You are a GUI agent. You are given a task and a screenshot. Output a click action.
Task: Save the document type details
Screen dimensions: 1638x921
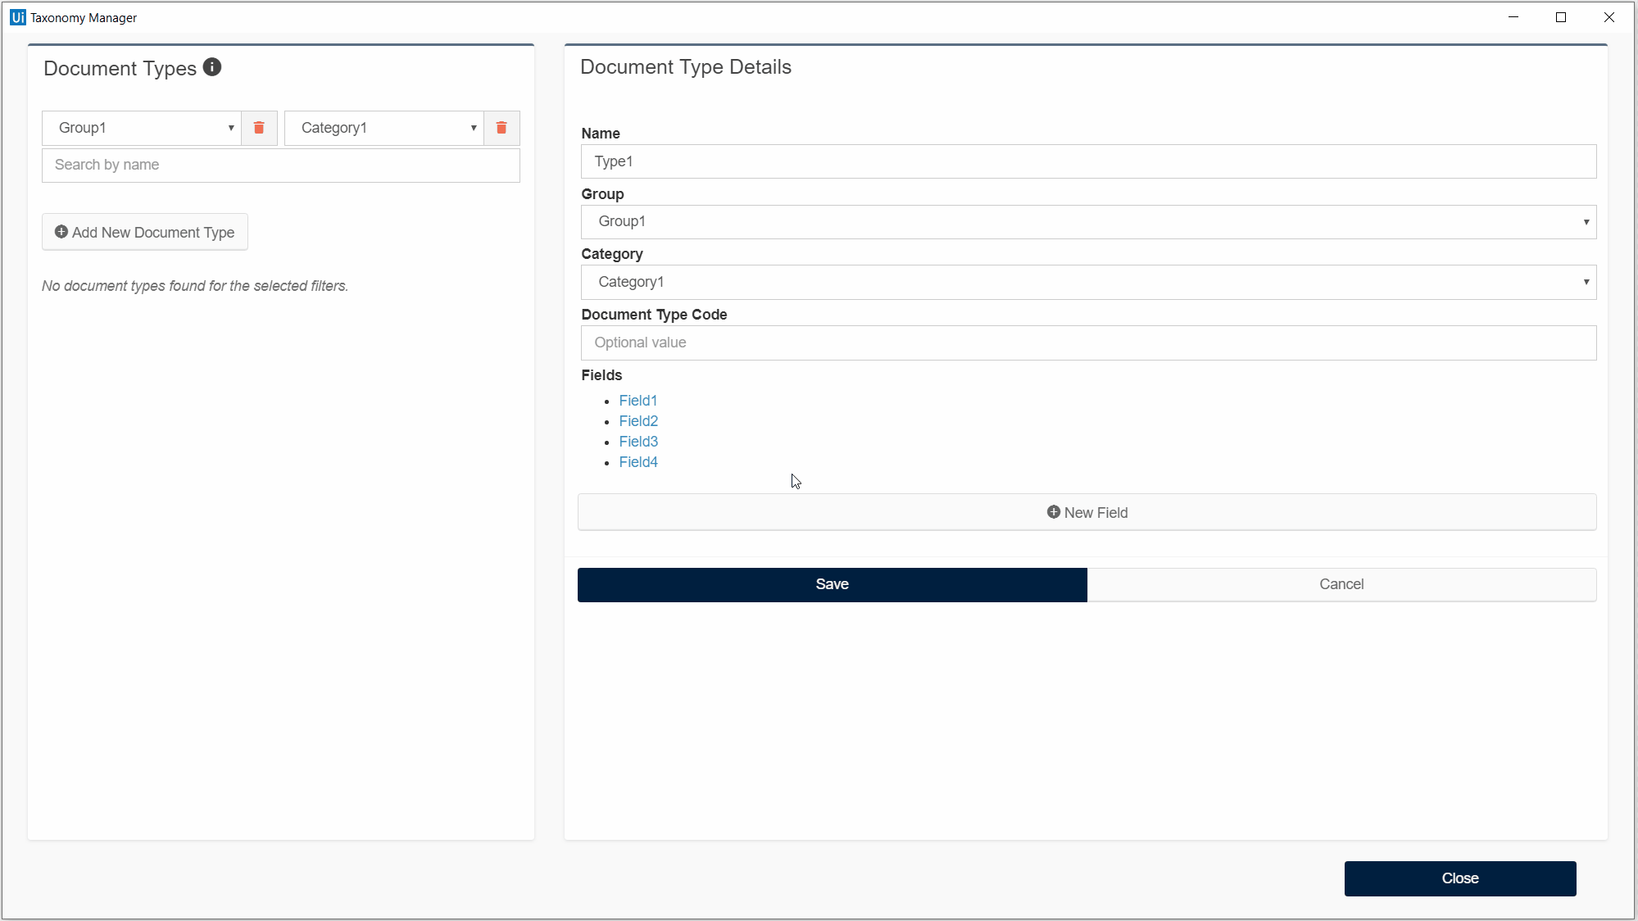(832, 584)
